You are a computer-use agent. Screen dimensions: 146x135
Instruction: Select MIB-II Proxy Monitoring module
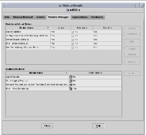tap(64, 89)
